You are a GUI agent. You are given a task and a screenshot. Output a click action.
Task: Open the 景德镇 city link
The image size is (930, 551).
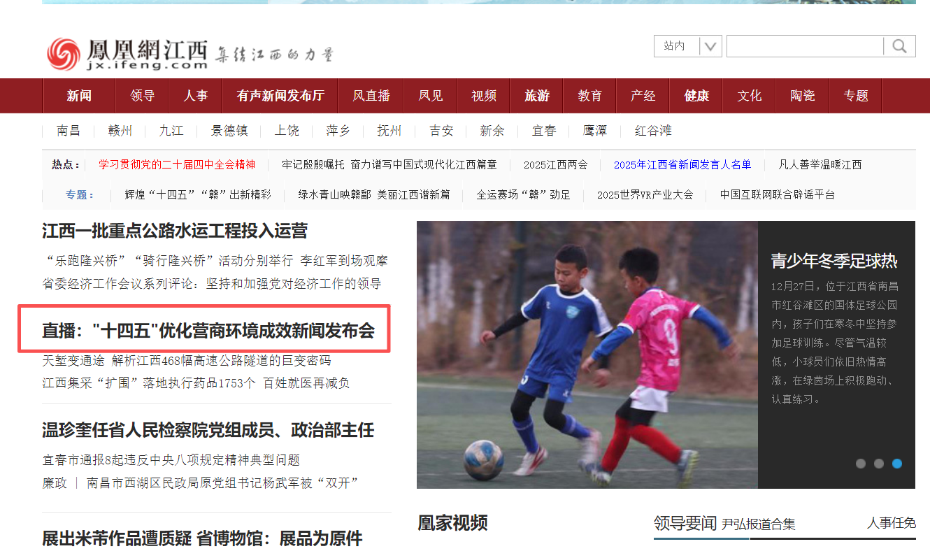tap(229, 131)
